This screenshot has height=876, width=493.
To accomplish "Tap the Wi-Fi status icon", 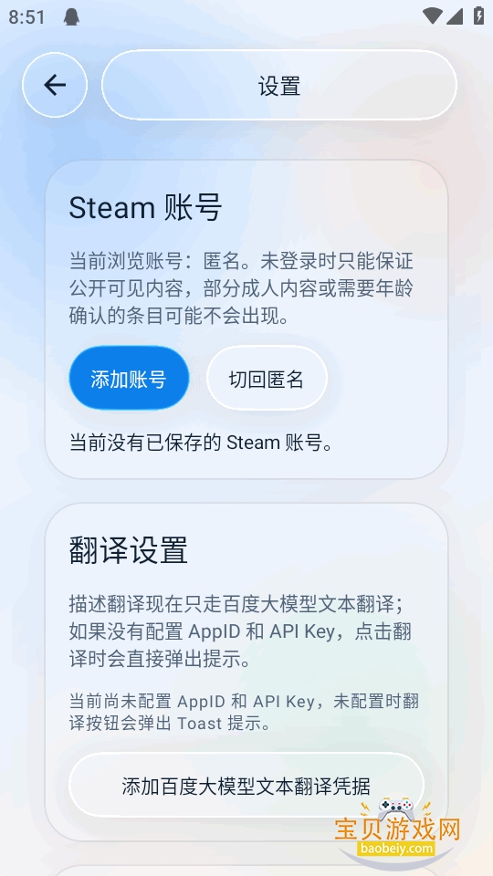I will (x=432, y=16).
